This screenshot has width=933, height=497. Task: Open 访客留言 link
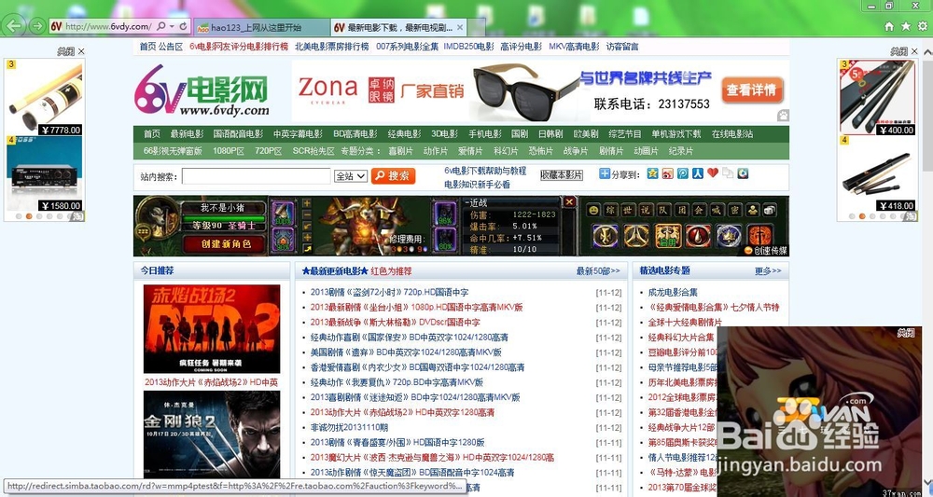[622, 47]
